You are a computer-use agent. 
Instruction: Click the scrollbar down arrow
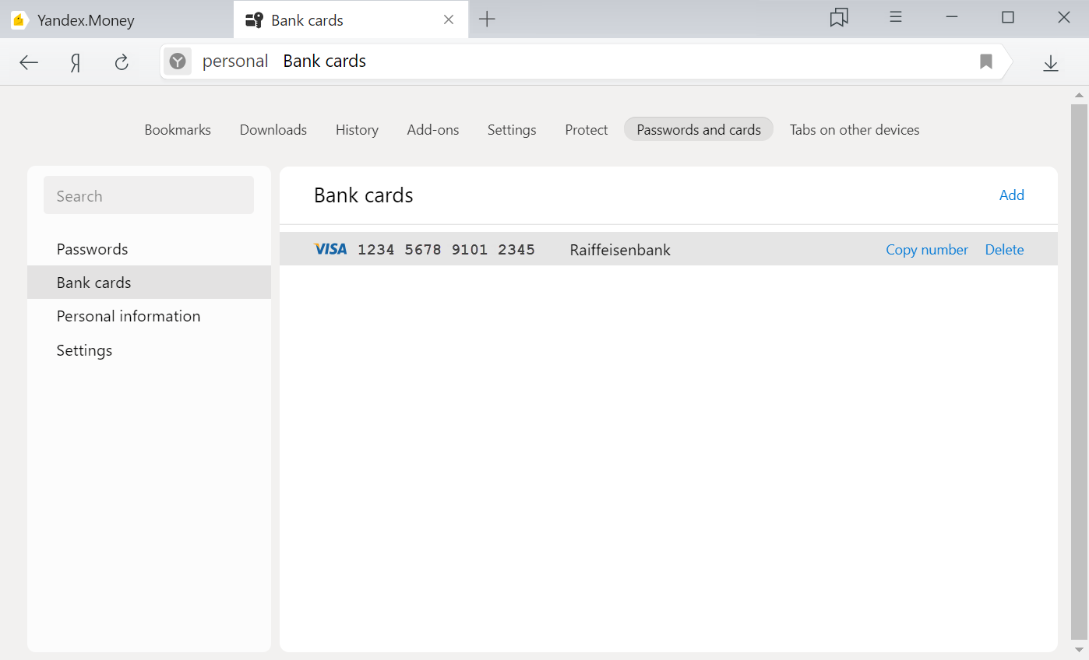pyautogui.click(x=1079, y=649)
